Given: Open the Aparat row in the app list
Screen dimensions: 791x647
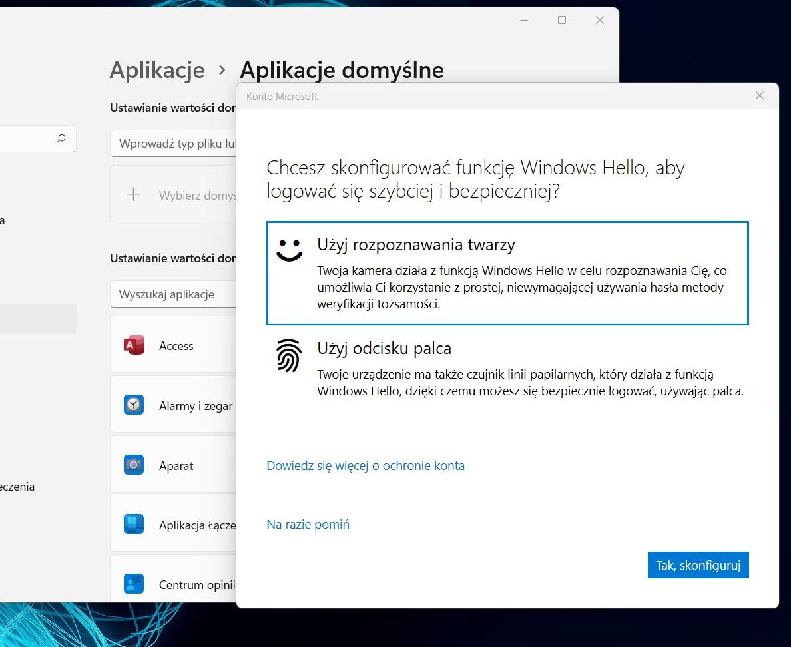Looking at the screenshot, I should [x=173, y=465].
